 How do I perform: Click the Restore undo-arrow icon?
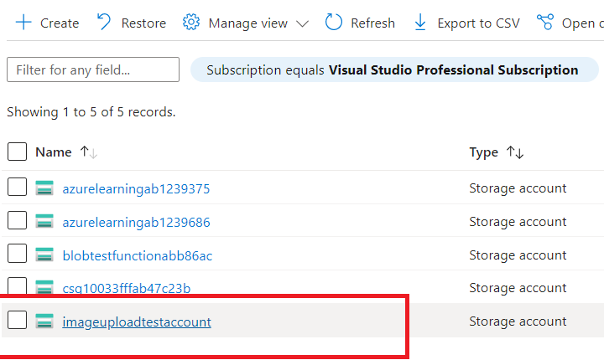click(104, 22)
